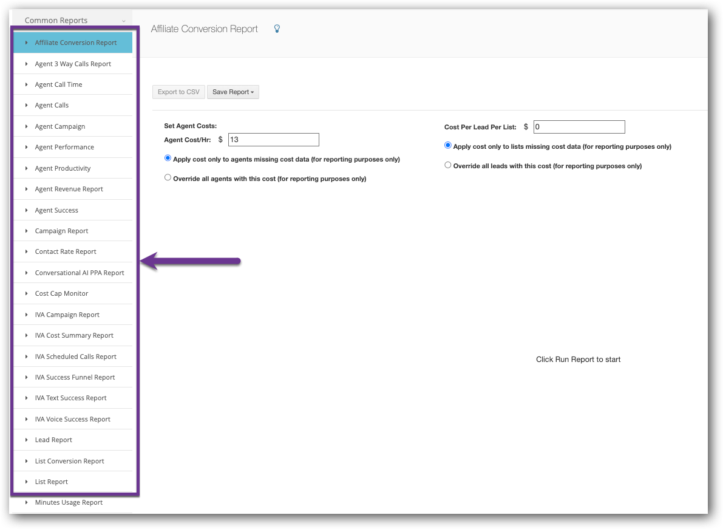Screen dimensions: 723x529
Task: Select 'Override all agents with this cost'
Action: tap(168, 177)
